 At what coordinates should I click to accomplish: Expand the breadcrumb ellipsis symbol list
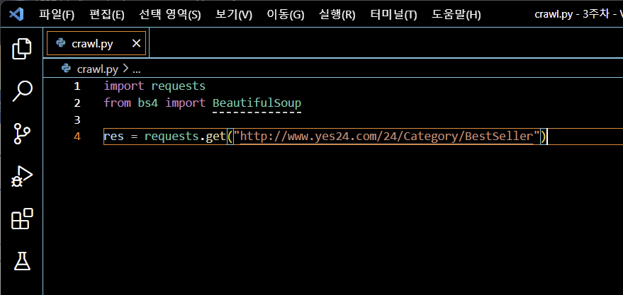136,70
